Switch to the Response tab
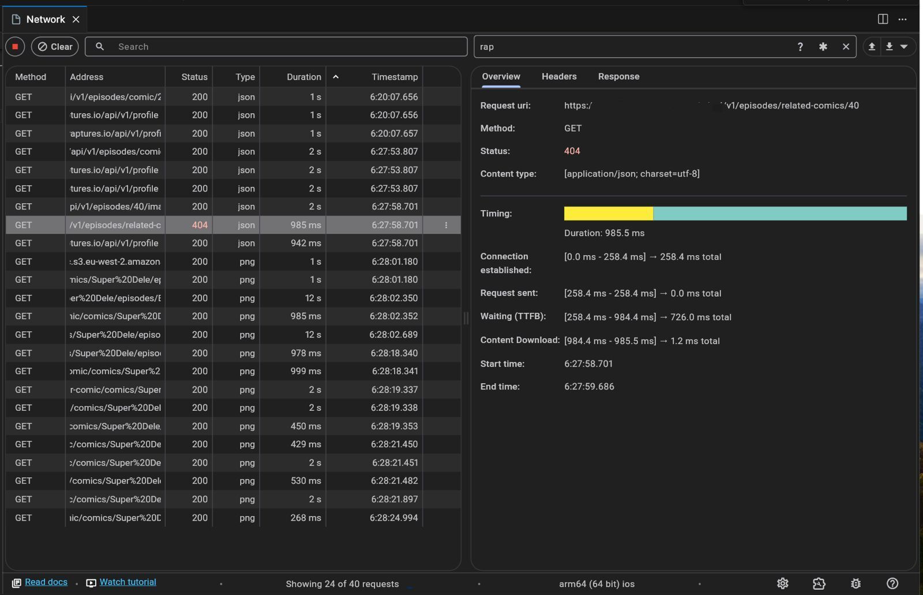The image size is (923, 595). coord(618,76)
